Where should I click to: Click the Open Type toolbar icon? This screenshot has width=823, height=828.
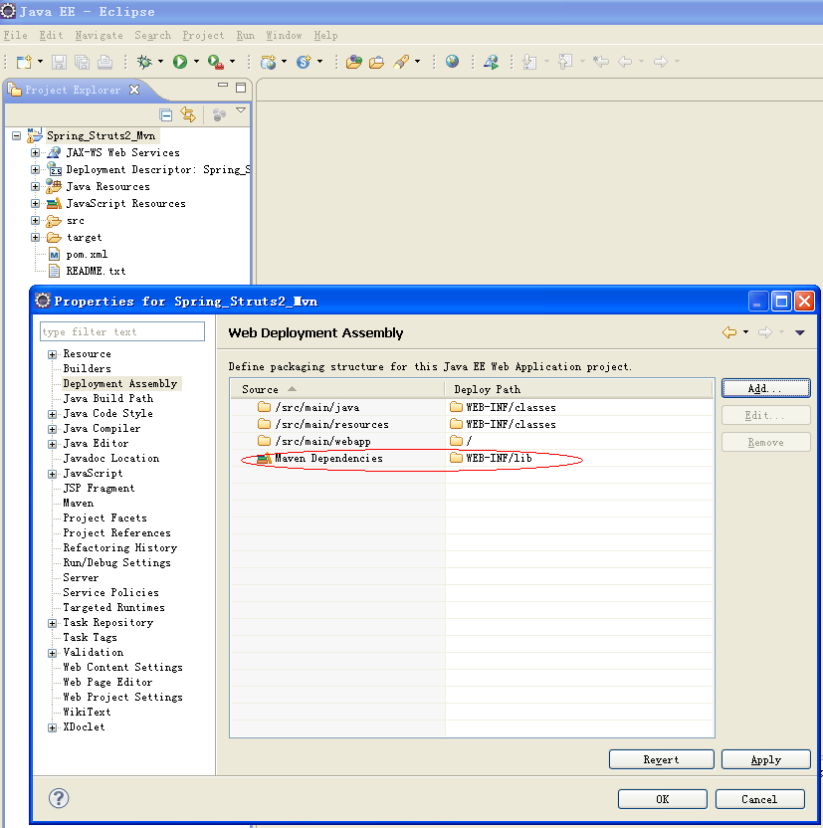353,62
